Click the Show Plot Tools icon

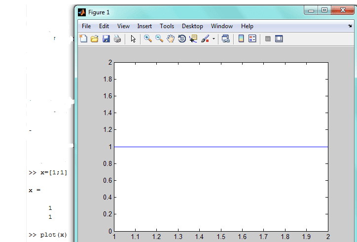coord(279,39)
